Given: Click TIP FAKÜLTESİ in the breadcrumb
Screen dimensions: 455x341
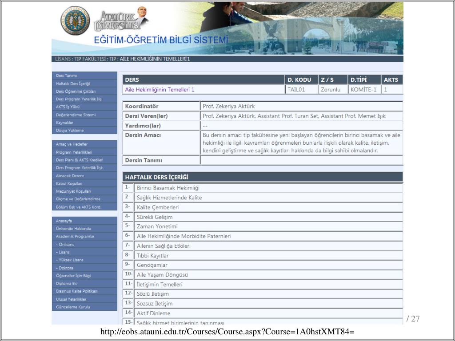Looking at the screenshot, I should [90, 59].
